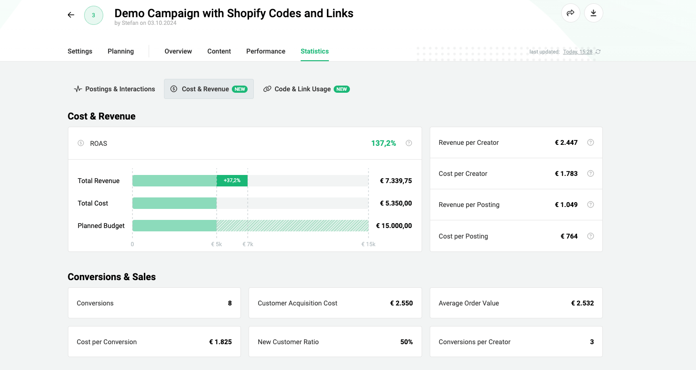Click the Average Order Value card

pos(516,303)
